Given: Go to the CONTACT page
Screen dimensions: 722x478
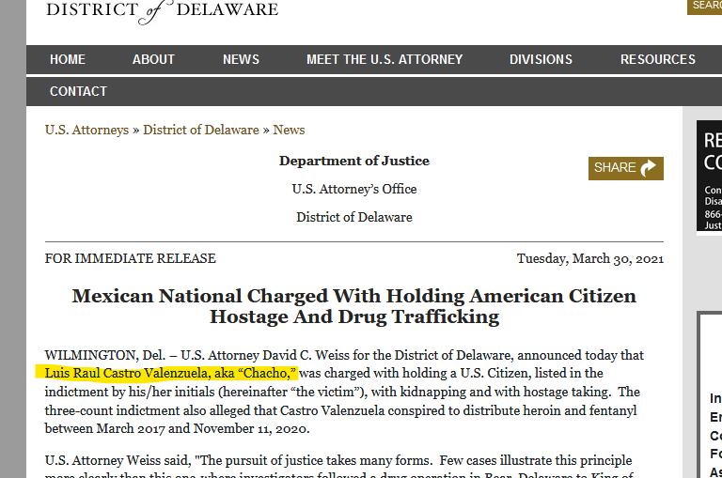Looking at the screenshot, I should [78, 91].
